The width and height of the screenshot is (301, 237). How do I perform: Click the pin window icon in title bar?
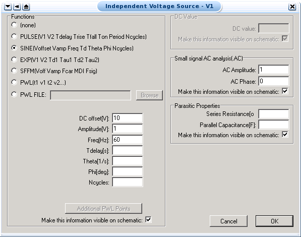point(17,7)
